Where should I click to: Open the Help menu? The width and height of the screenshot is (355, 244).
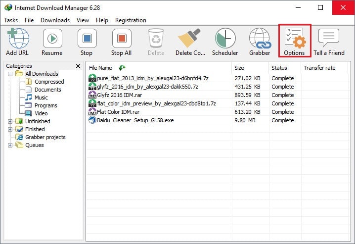tap(102, 20)
